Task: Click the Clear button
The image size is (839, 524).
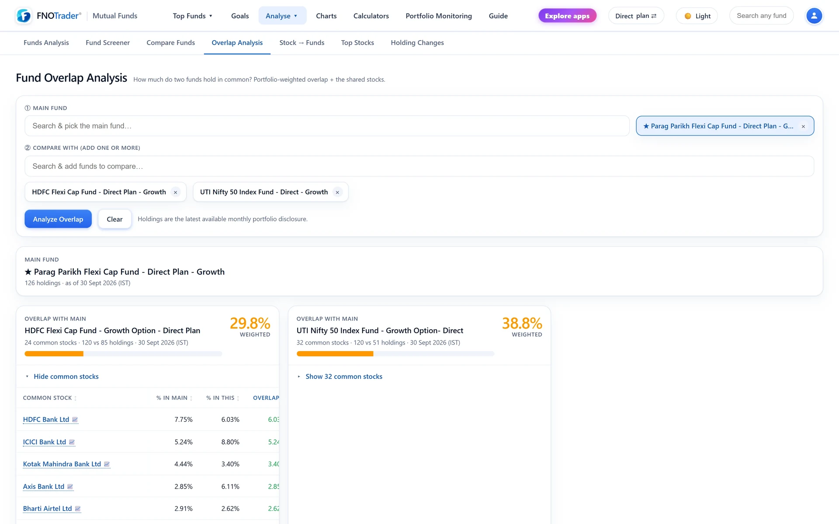Action: point(114,219)
